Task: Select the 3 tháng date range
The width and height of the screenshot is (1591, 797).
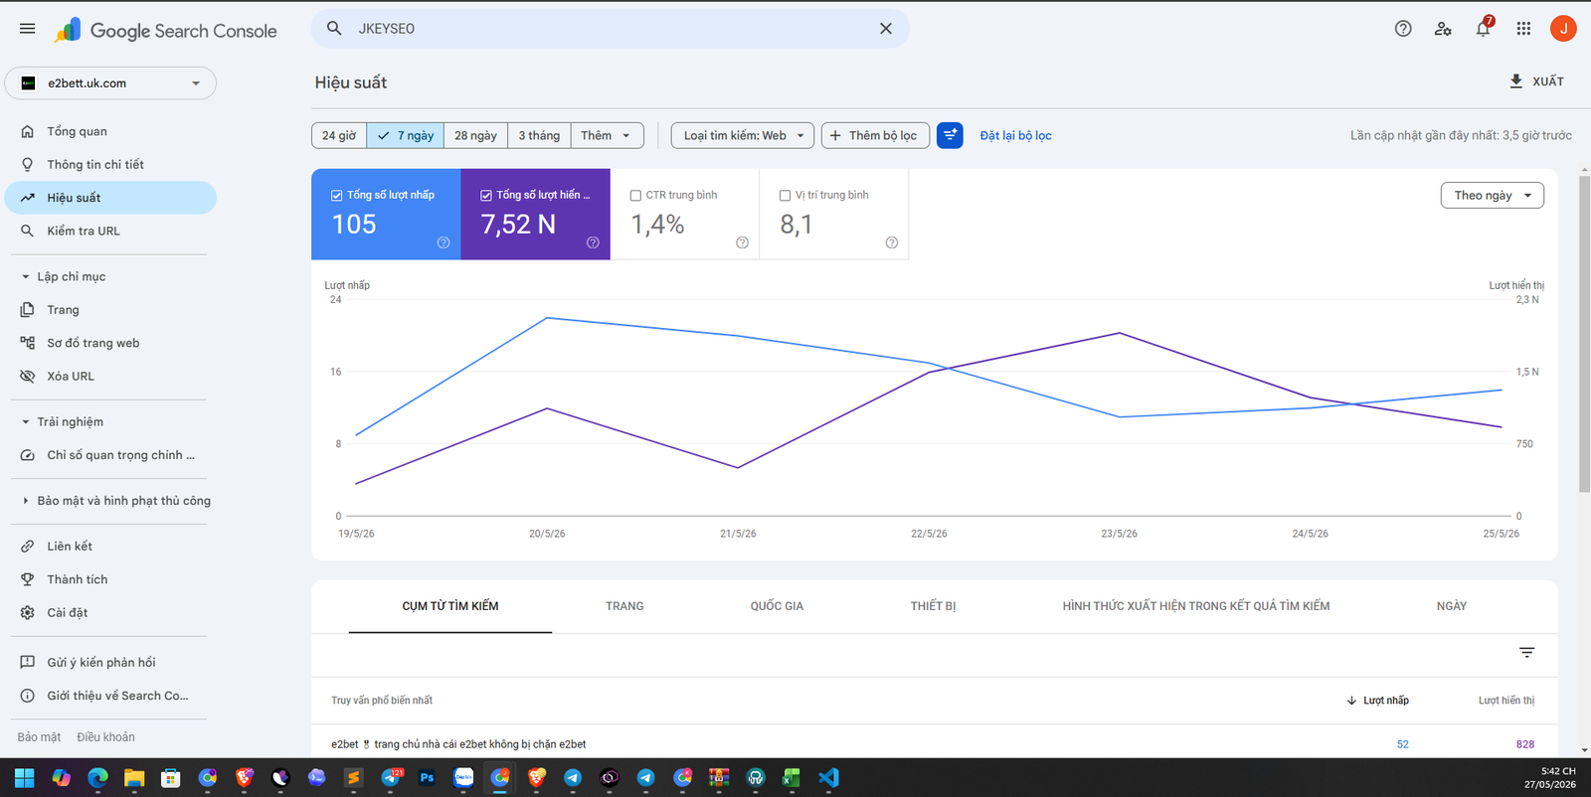Action: 539,135
